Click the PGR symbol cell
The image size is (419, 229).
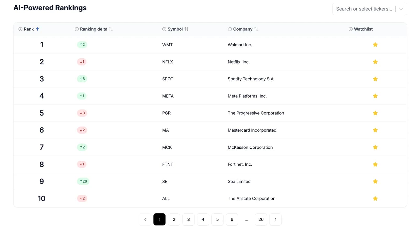tap(166, 113)
